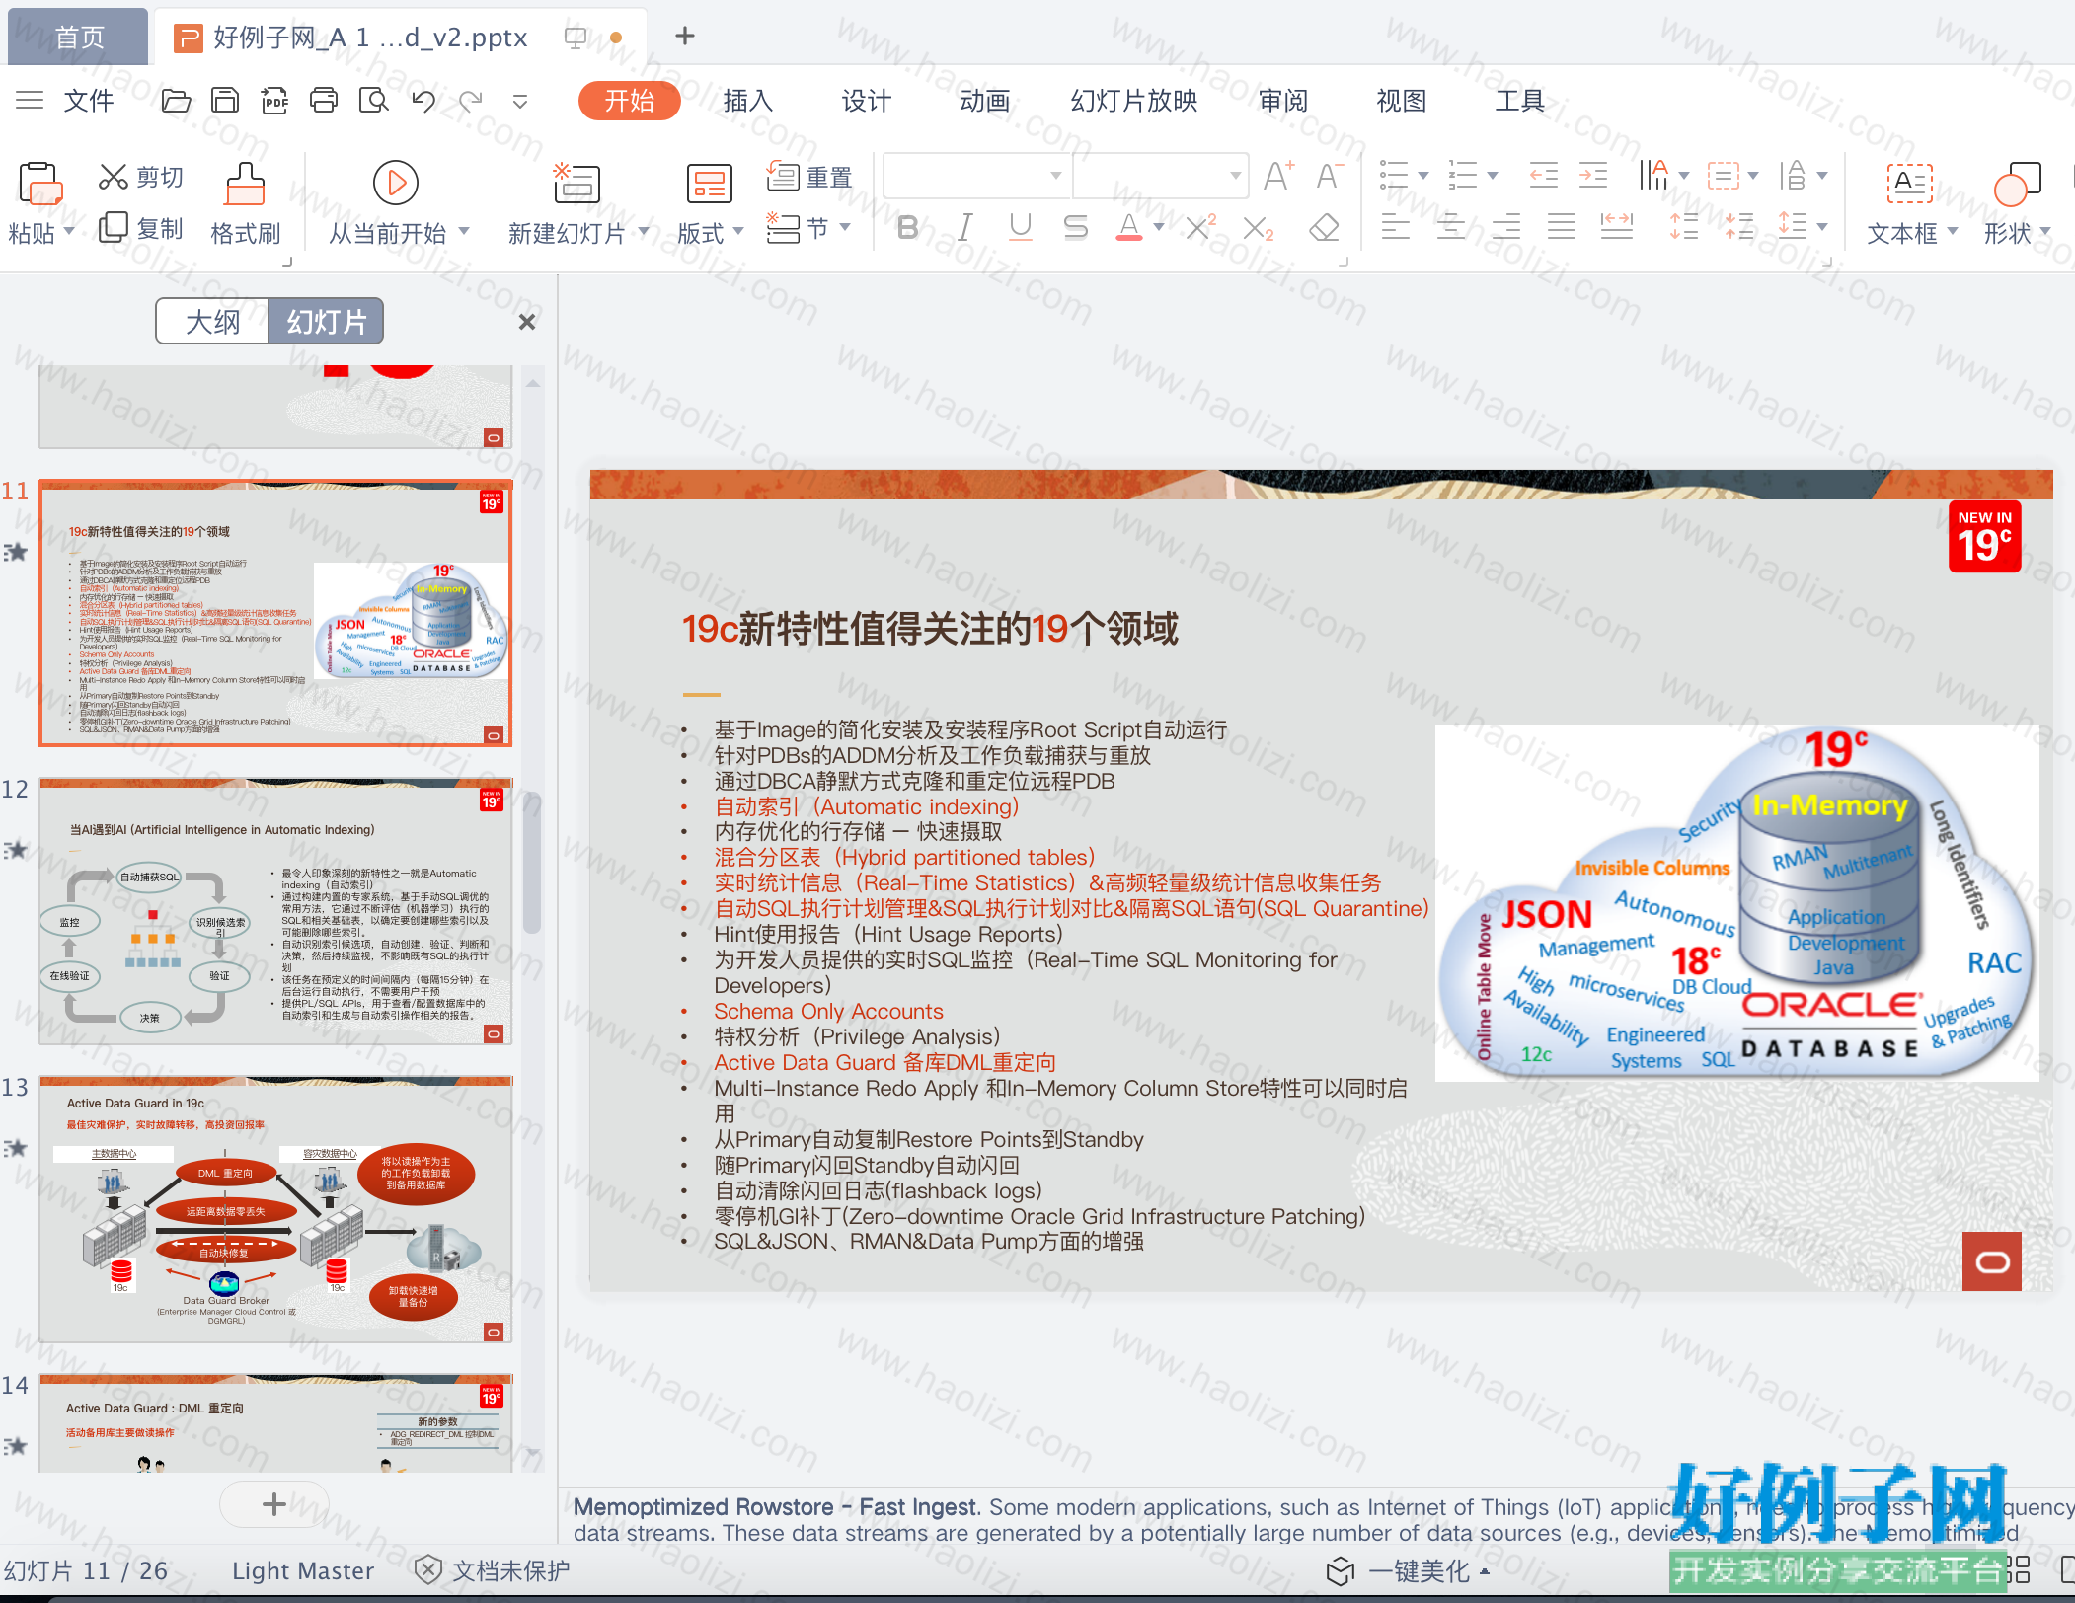
Task: Click the New Slide 新建幻灯片 icon
Action: point(576,184)
